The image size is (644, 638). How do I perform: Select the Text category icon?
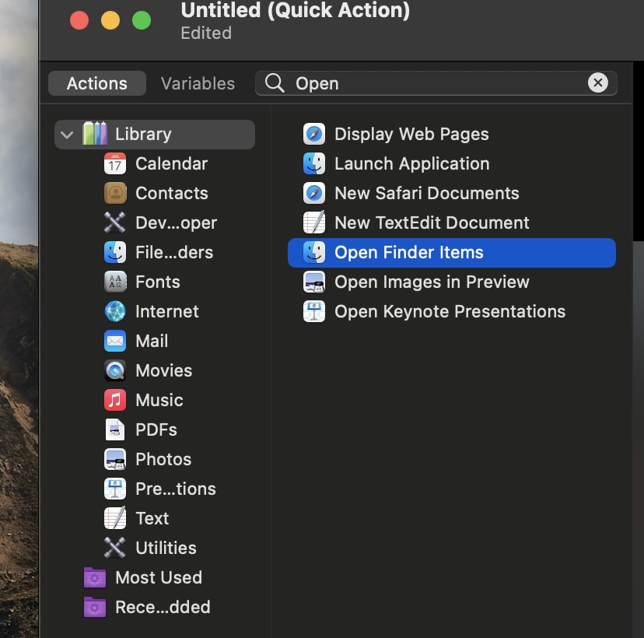(x=115, y=518)
